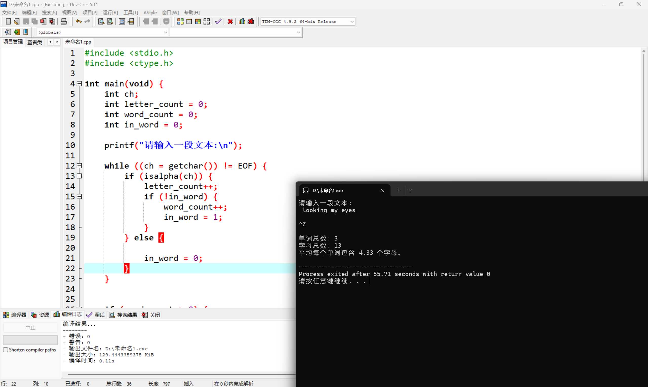Switch to the 编译器 bottom tab
The width and height of the screenshot is (648, 387).
click(x=15, y=315)
